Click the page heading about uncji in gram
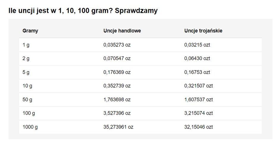The image size is (280, 147). 83,11
